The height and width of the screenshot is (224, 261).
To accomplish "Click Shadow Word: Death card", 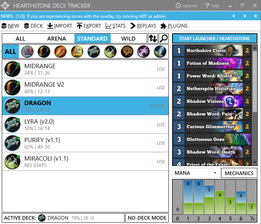I will click(x=212, y=152).
